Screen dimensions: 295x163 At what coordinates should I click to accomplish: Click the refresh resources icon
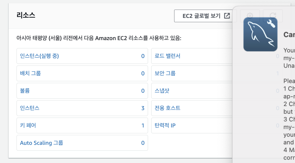[x=273, y=15]
